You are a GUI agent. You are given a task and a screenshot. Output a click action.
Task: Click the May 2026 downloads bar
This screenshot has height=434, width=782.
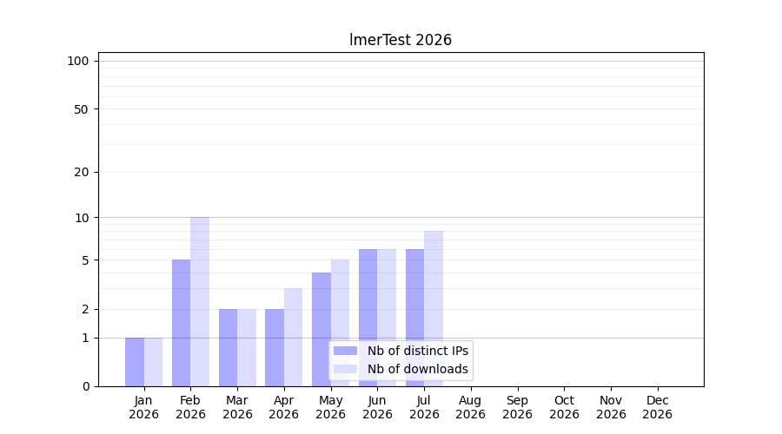340,323
